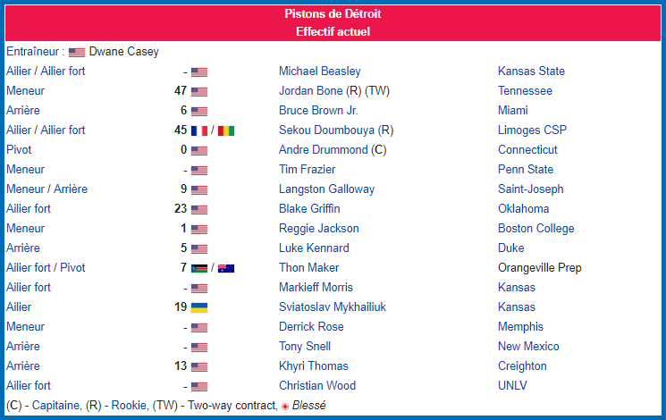666x420 pixels.
Task: Open the Jordan Bone player link
Action: coord(310,91)
